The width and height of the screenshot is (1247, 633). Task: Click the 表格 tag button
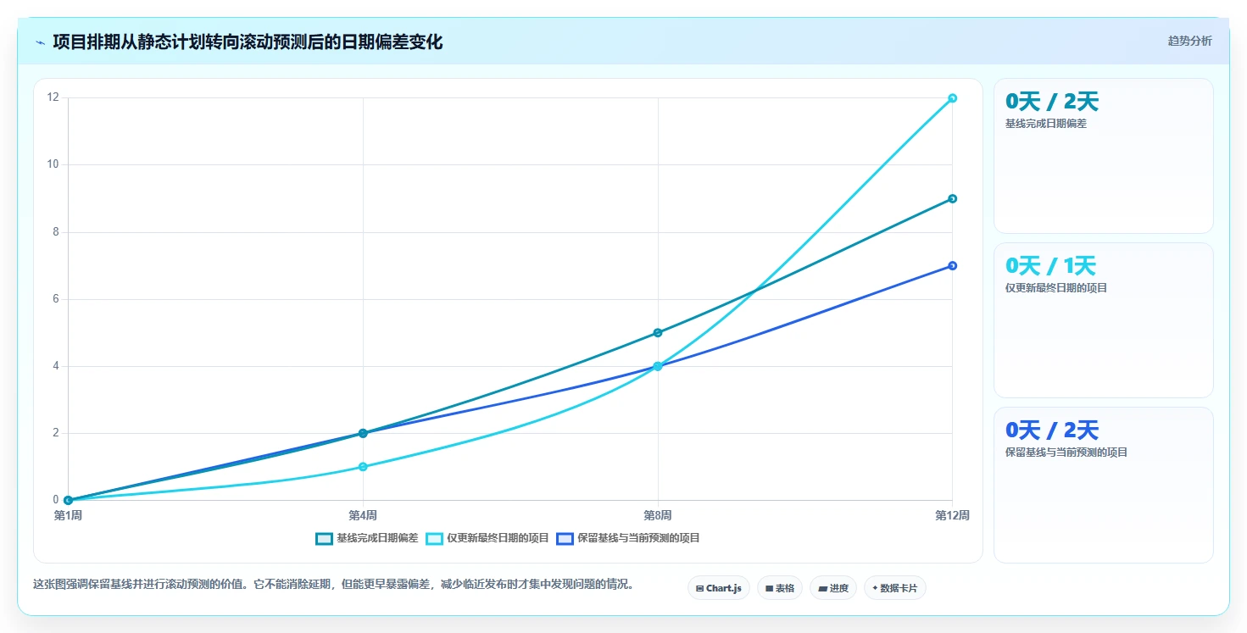pos(779,588)
